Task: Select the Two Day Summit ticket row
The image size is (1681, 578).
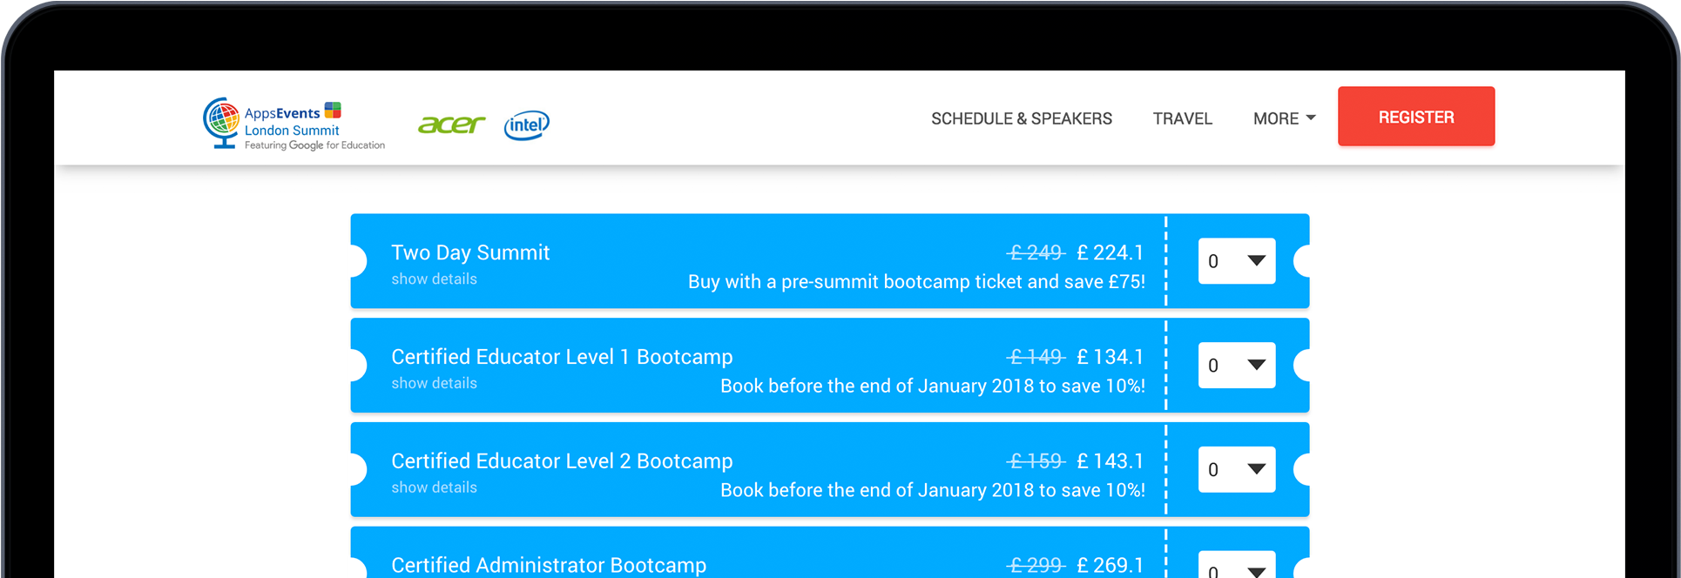Action: [784, 260]
